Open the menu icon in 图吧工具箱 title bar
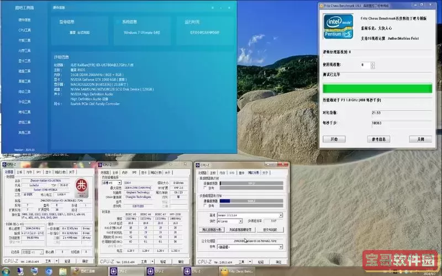Image resolution: width=442 pixels, height=276 pixels. [213, 8]
